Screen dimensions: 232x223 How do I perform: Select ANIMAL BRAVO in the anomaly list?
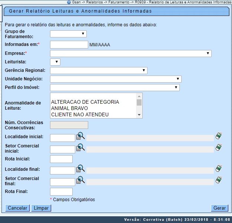pos(69,108)
